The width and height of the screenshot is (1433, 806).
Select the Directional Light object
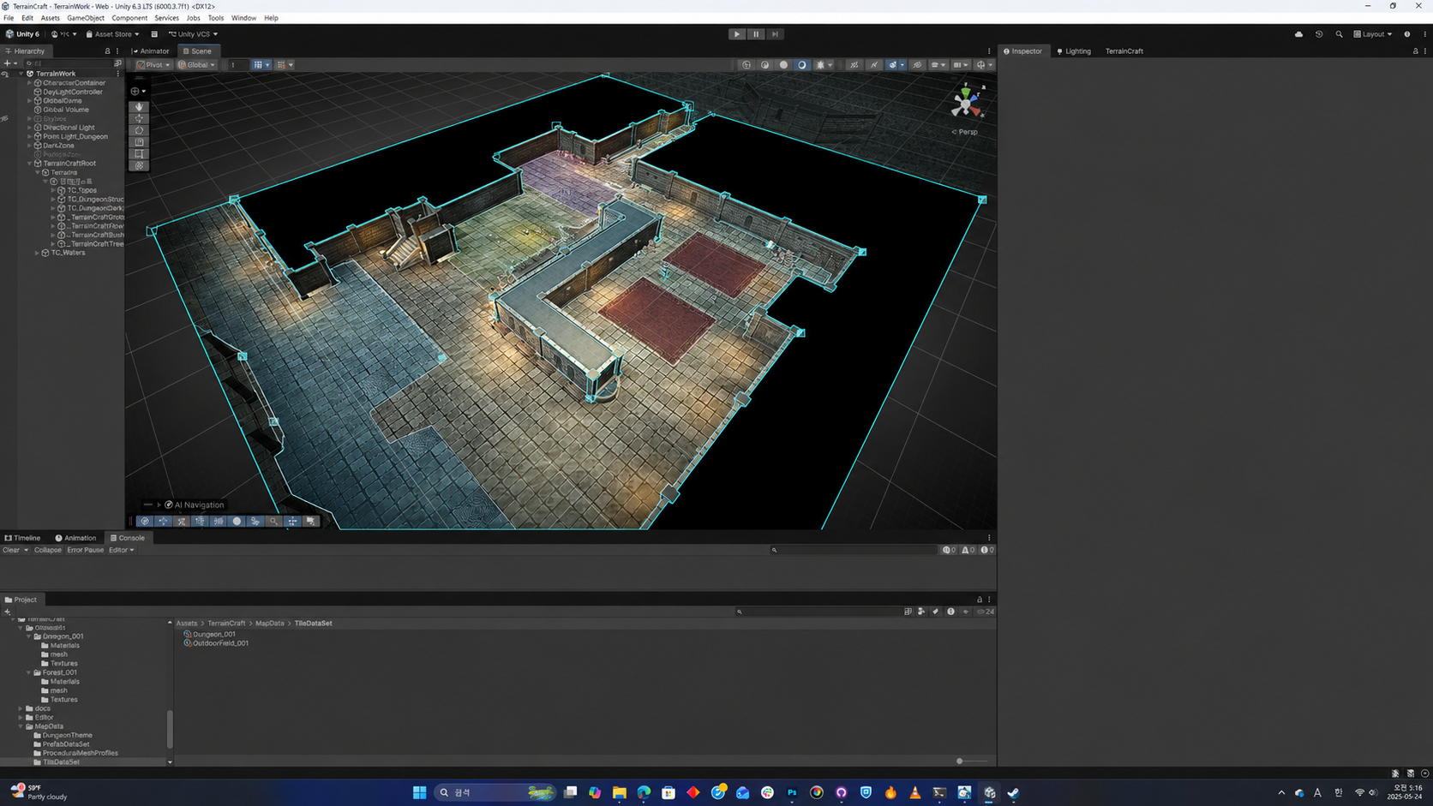[69, 128]
